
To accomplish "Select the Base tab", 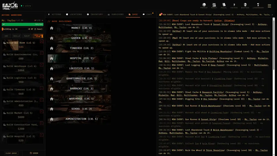I will click(x=133, y=14).
